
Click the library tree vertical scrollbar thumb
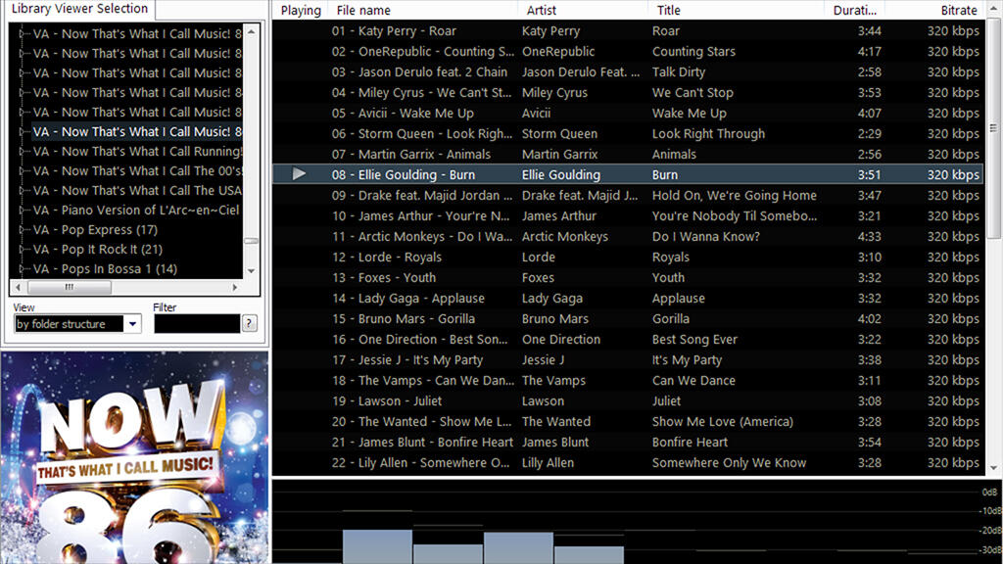(252, 241)
